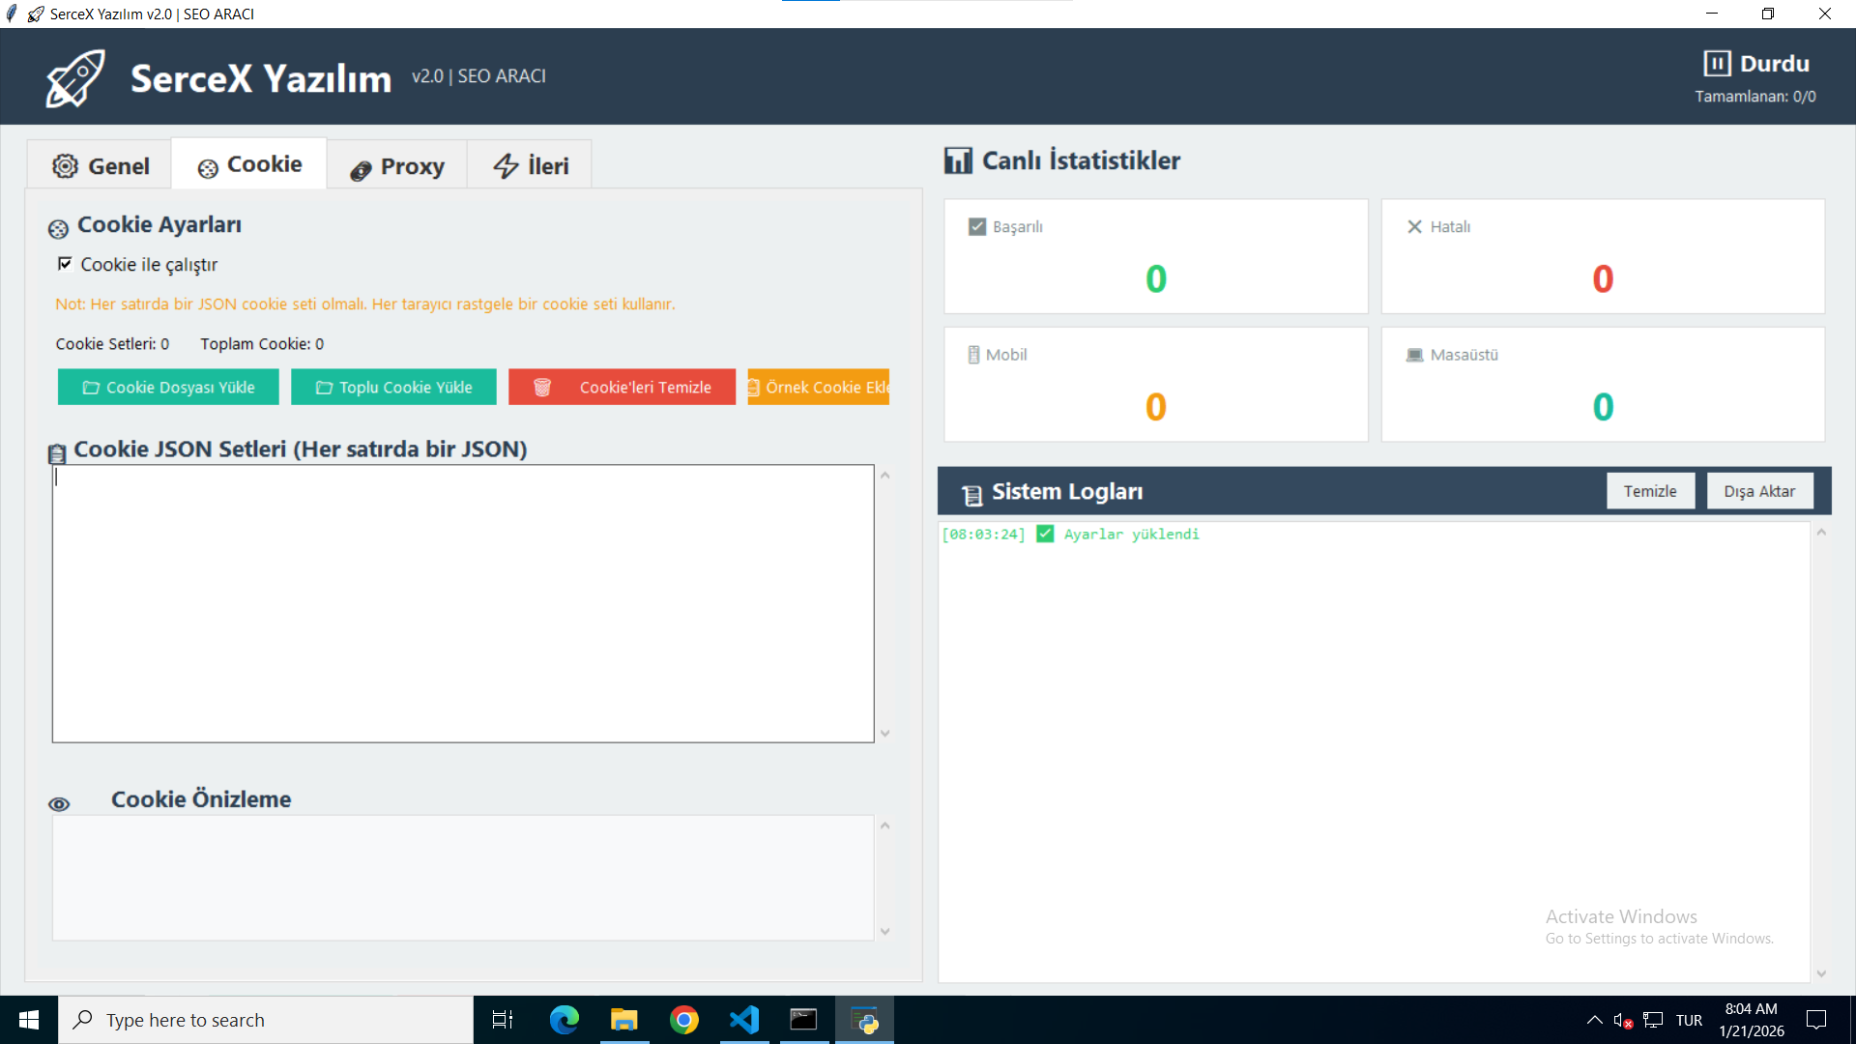Click the Toplu Cookie Yükle button
The height and width of the screenshot is (1044, 1856).
coord(393,387)
